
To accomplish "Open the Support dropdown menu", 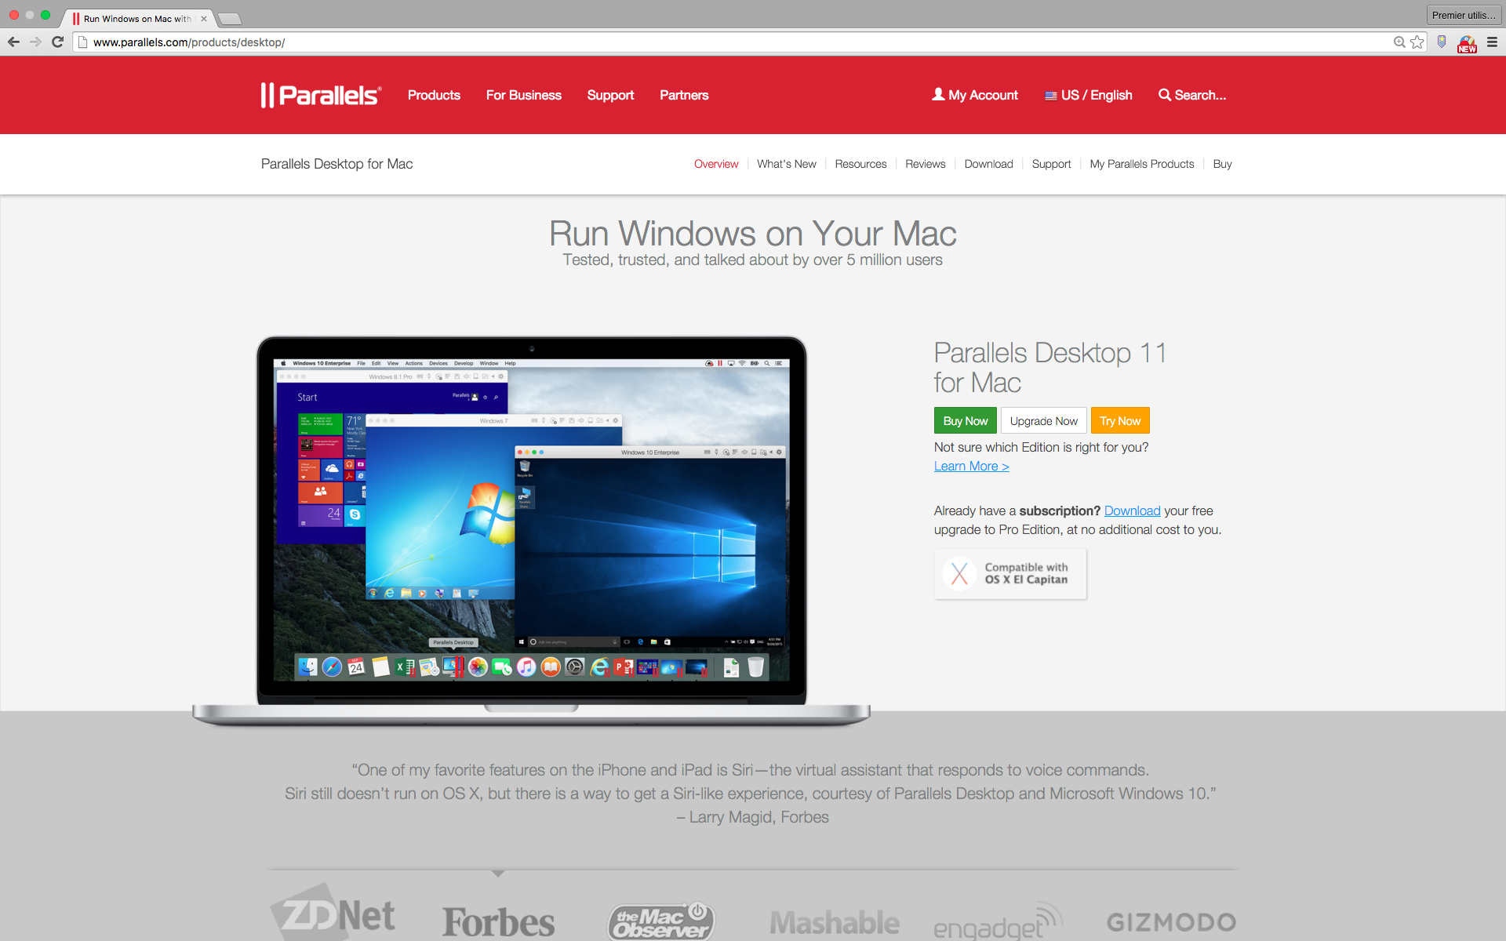I will 609,94.
